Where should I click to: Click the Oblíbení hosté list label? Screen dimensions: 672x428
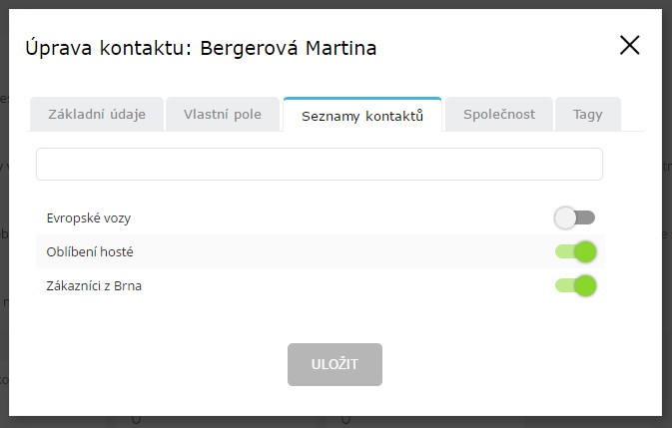[x=90, y=251]
